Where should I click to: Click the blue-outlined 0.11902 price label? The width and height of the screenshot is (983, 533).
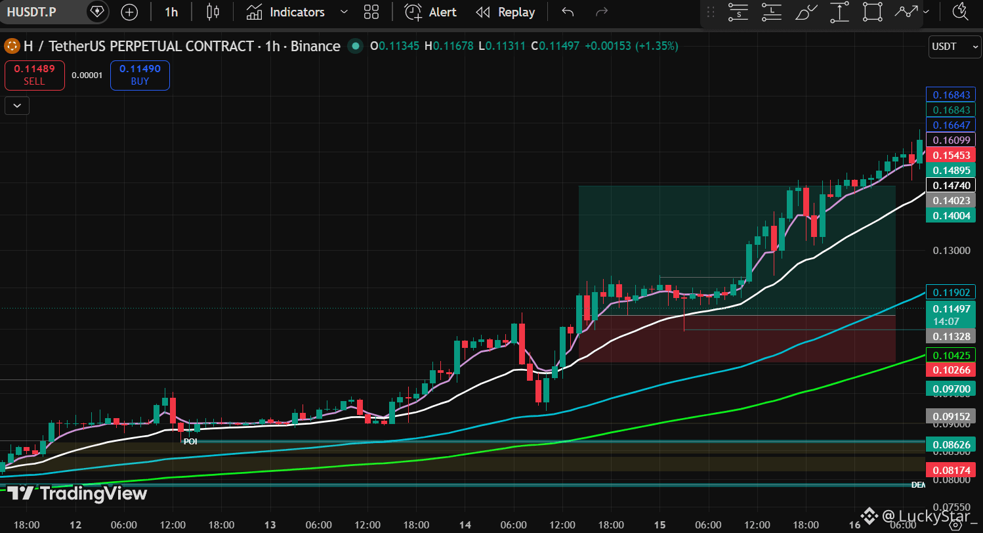(951, 292)
